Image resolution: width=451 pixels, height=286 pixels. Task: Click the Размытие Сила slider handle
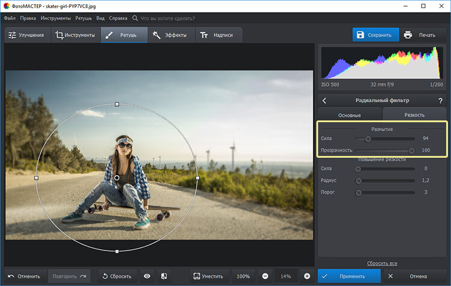(x=368, y=138)
